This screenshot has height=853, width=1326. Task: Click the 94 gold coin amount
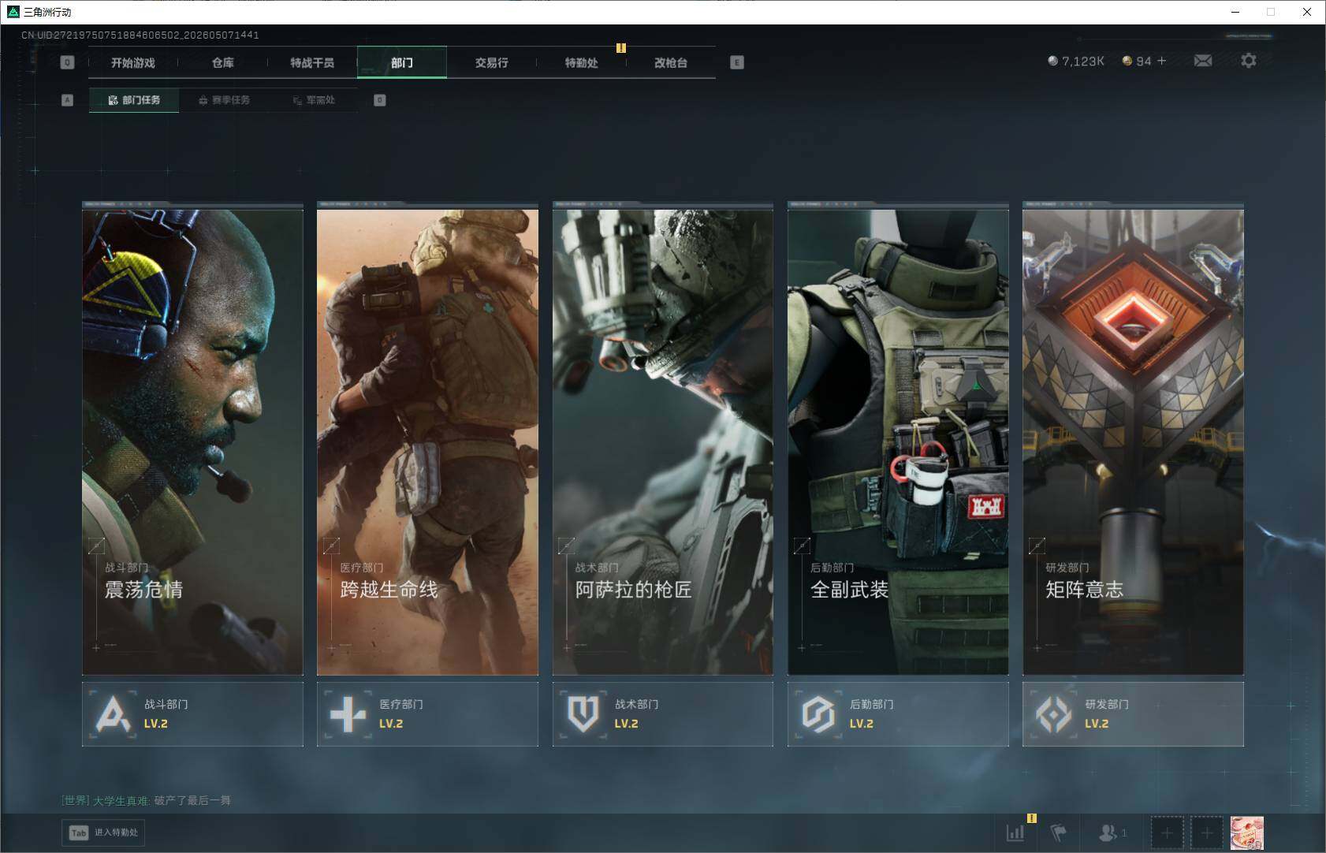coord(1143,61)
